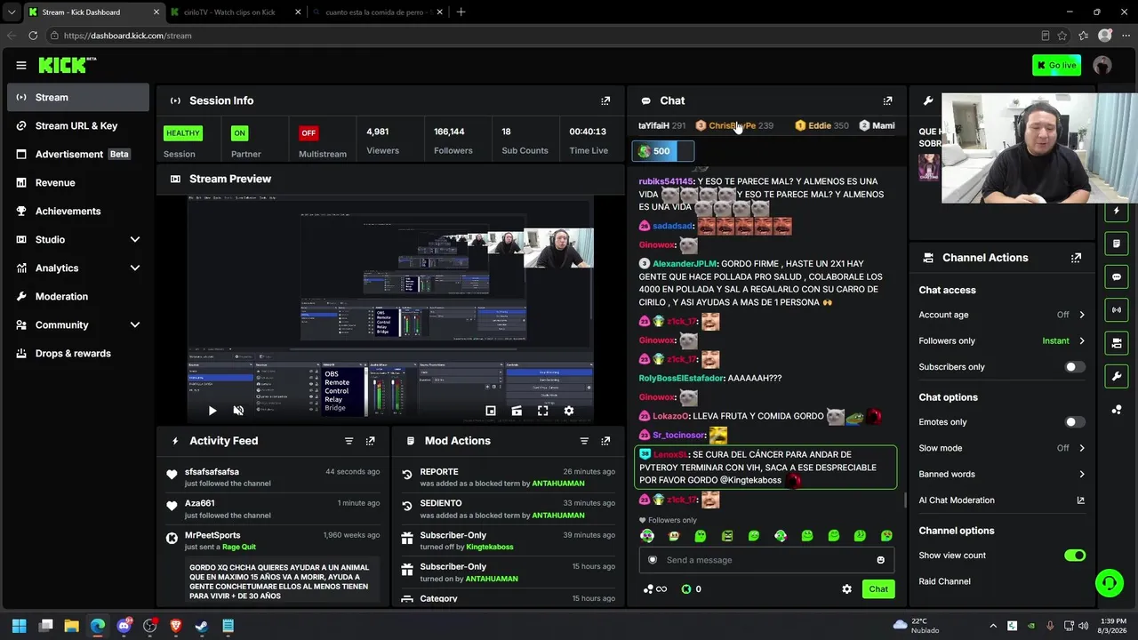
Task: Toggle theater mode on stream preview
Action: point(517,411)
